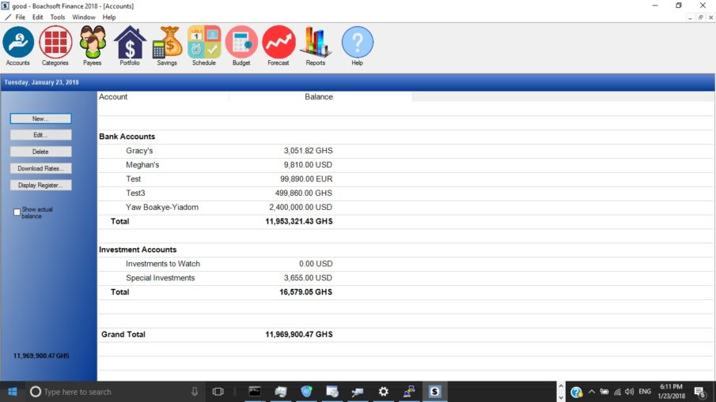
Task: Click the Display Register... button
Action: (x=40, y=185)
